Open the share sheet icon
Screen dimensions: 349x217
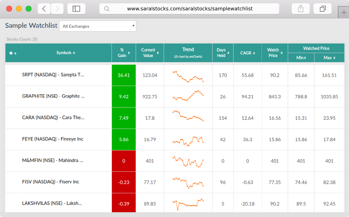click(300, 9)
